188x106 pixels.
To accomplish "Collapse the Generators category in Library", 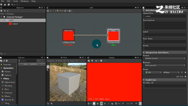I will 1,68.
